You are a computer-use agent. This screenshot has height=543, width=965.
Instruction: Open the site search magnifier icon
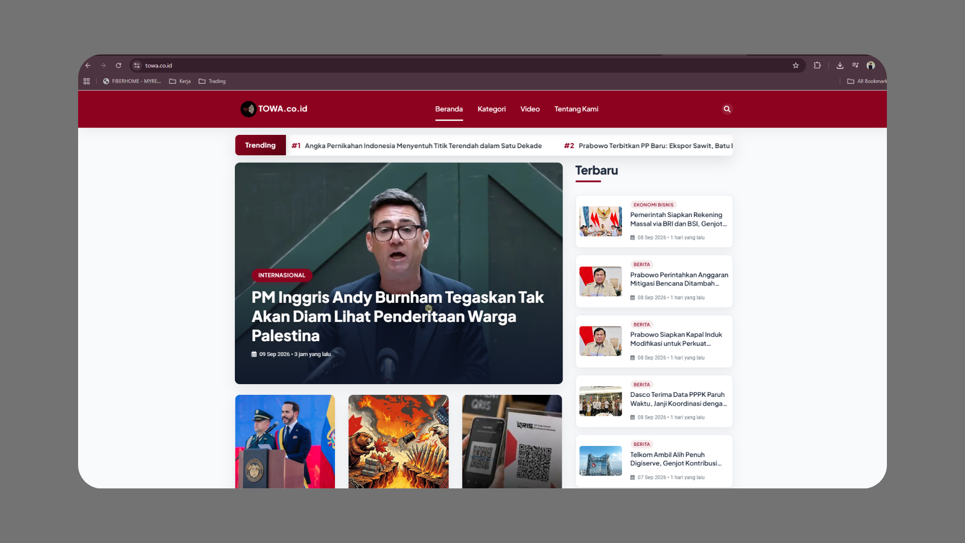(727, 109)
